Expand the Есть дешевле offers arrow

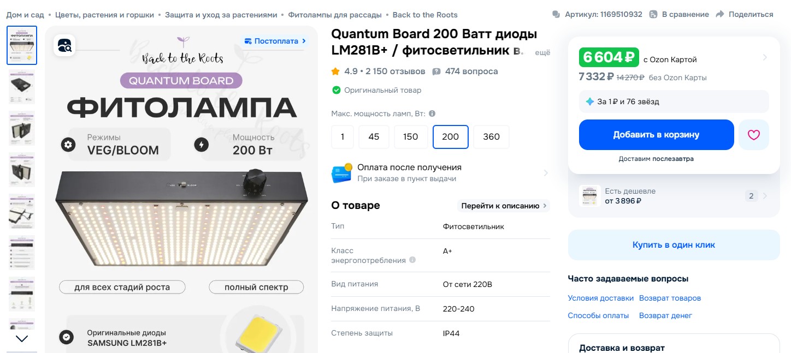[765, 196]
